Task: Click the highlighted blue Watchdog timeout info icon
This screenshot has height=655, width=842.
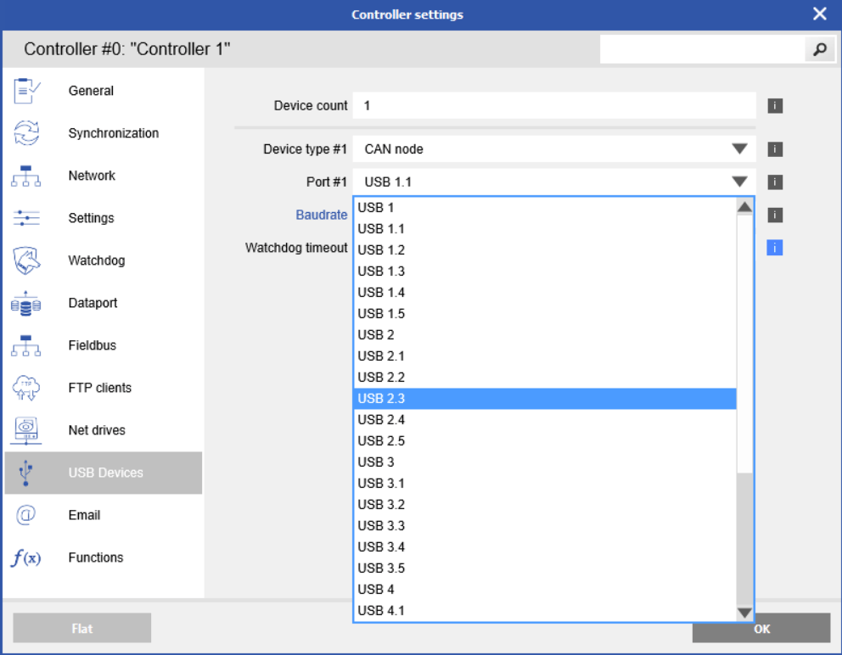Action: click(774, 248)
